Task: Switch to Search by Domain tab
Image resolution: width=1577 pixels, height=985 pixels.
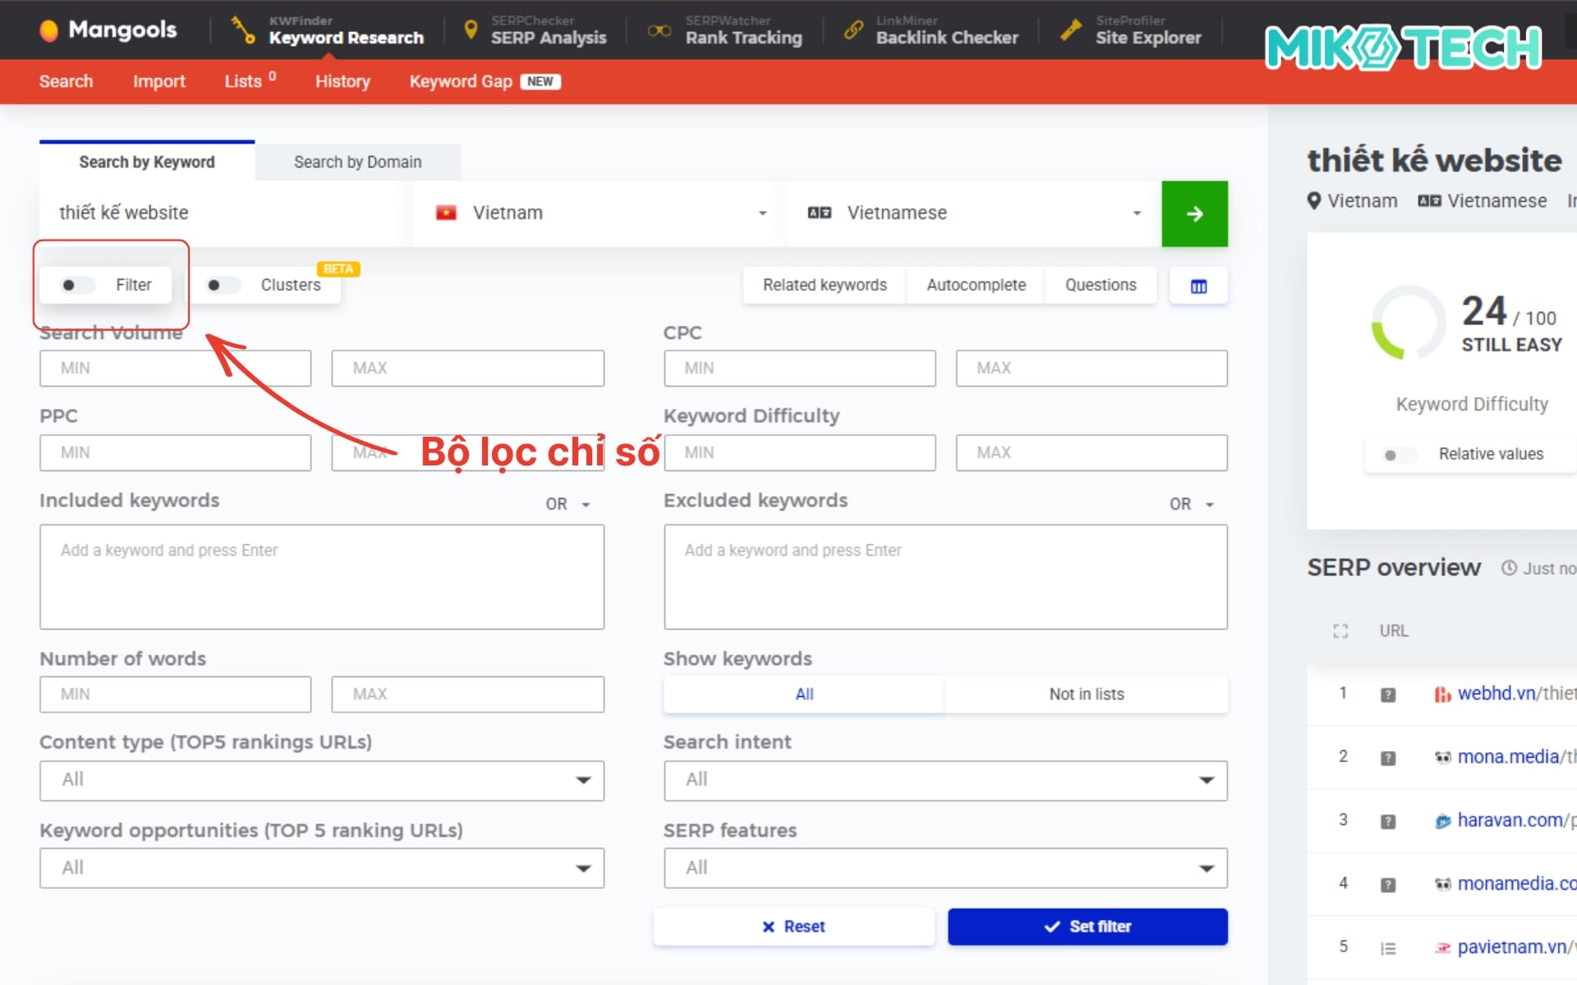Action: 357,163
